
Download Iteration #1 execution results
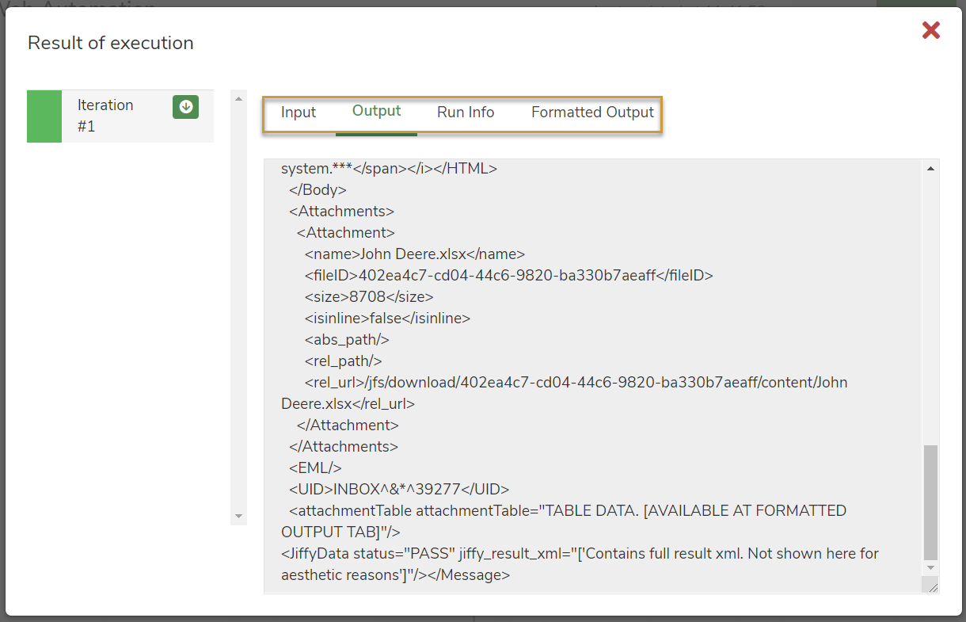pyautogui.click(x=185, y=105)
